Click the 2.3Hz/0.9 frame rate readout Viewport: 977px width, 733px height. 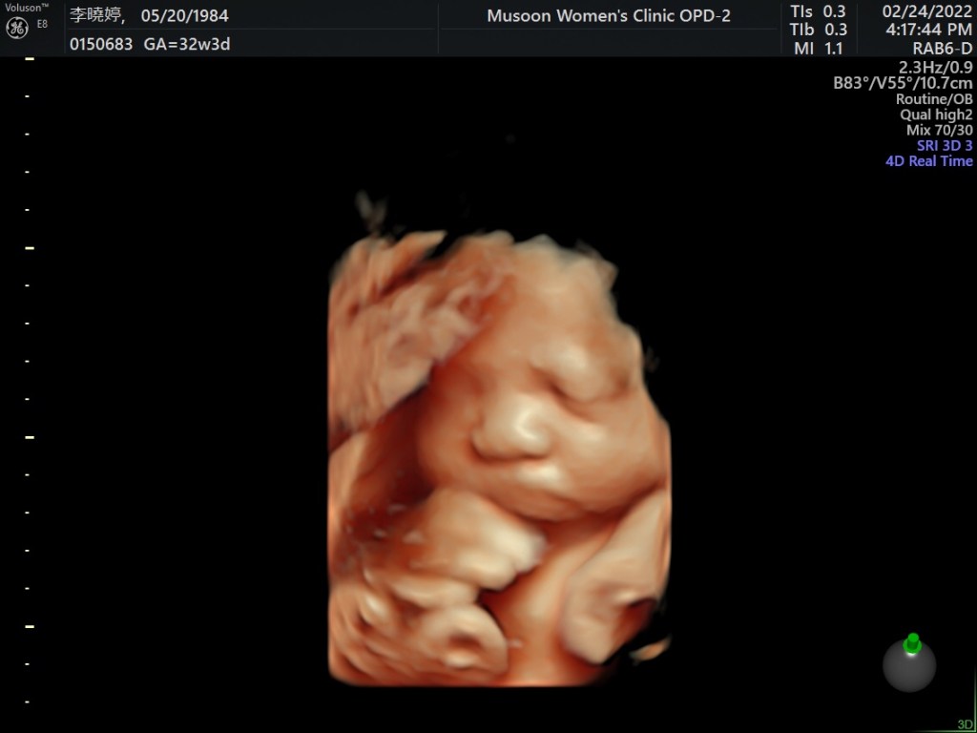935,67
